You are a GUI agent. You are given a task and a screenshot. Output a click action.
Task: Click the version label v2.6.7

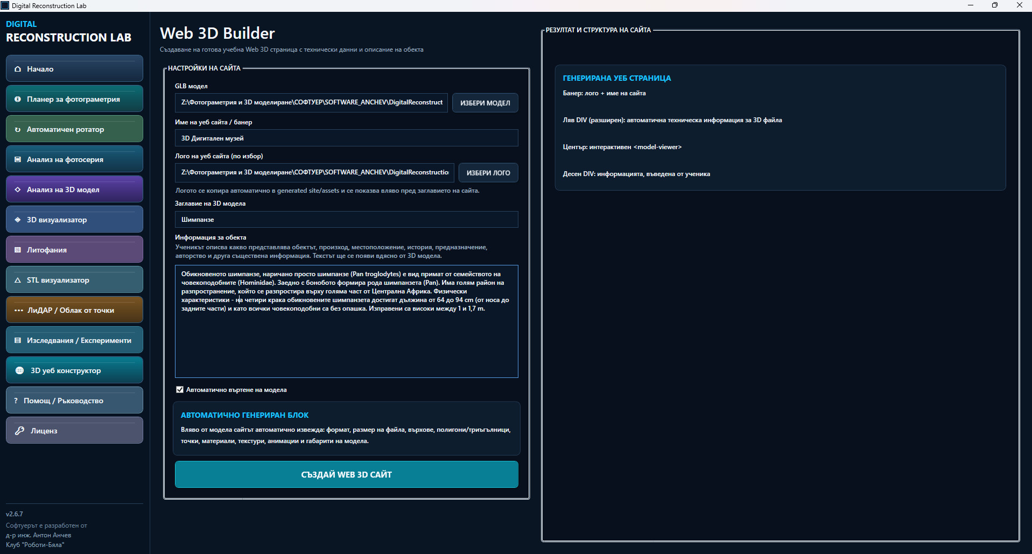click(x=15, y=514)
